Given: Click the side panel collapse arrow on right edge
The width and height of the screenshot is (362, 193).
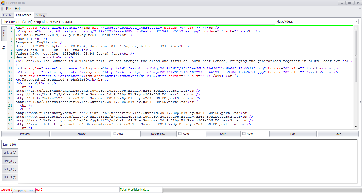Looking at the screenshot, I should 360,102.
